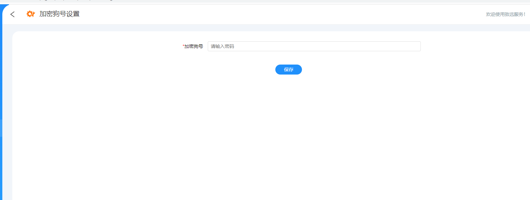The image size is (530, 200).
Task: Save the form with the 保存 button
Action: pyautogui.click(x=288, y=70)
